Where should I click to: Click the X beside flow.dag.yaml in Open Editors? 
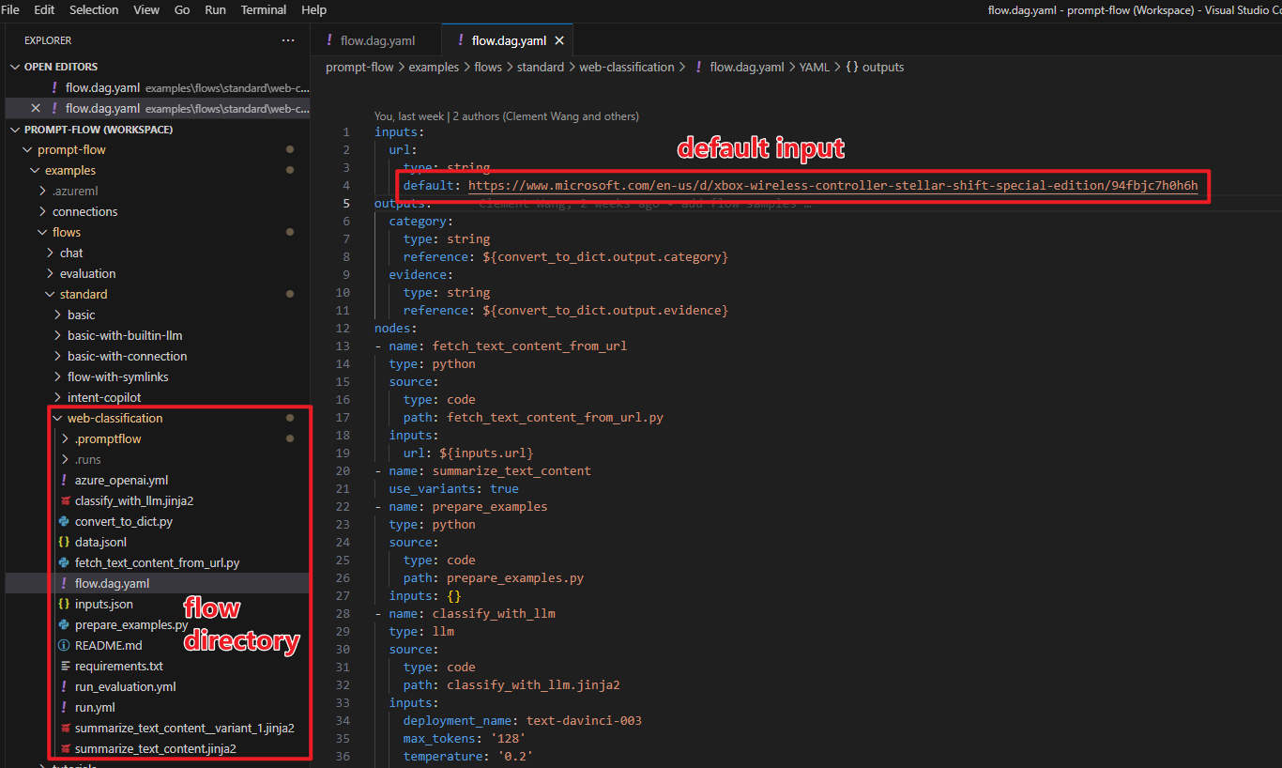(36, 109)
